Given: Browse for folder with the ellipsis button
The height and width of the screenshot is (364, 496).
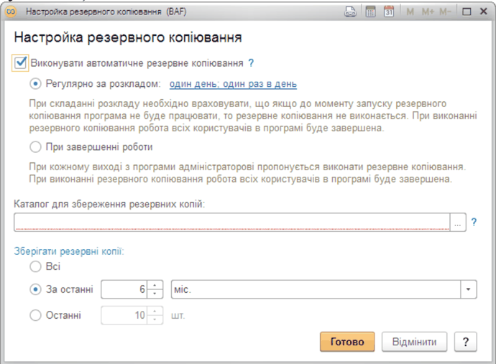Looking at the screenshot, I should tap(458, 223).
